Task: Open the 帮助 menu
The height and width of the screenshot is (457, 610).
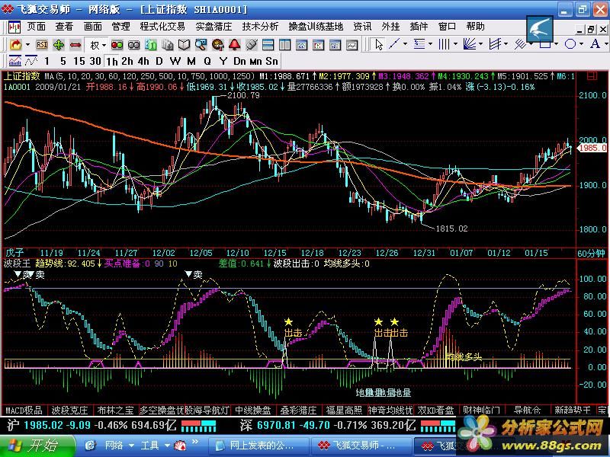Action: click(x=475, y=27)
